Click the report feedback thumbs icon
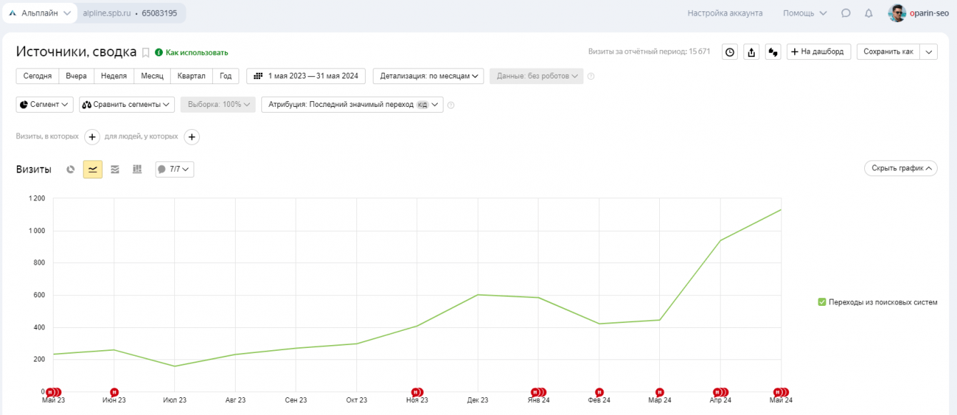Screen dimensions: 957x415 click(x=773, y=52)
